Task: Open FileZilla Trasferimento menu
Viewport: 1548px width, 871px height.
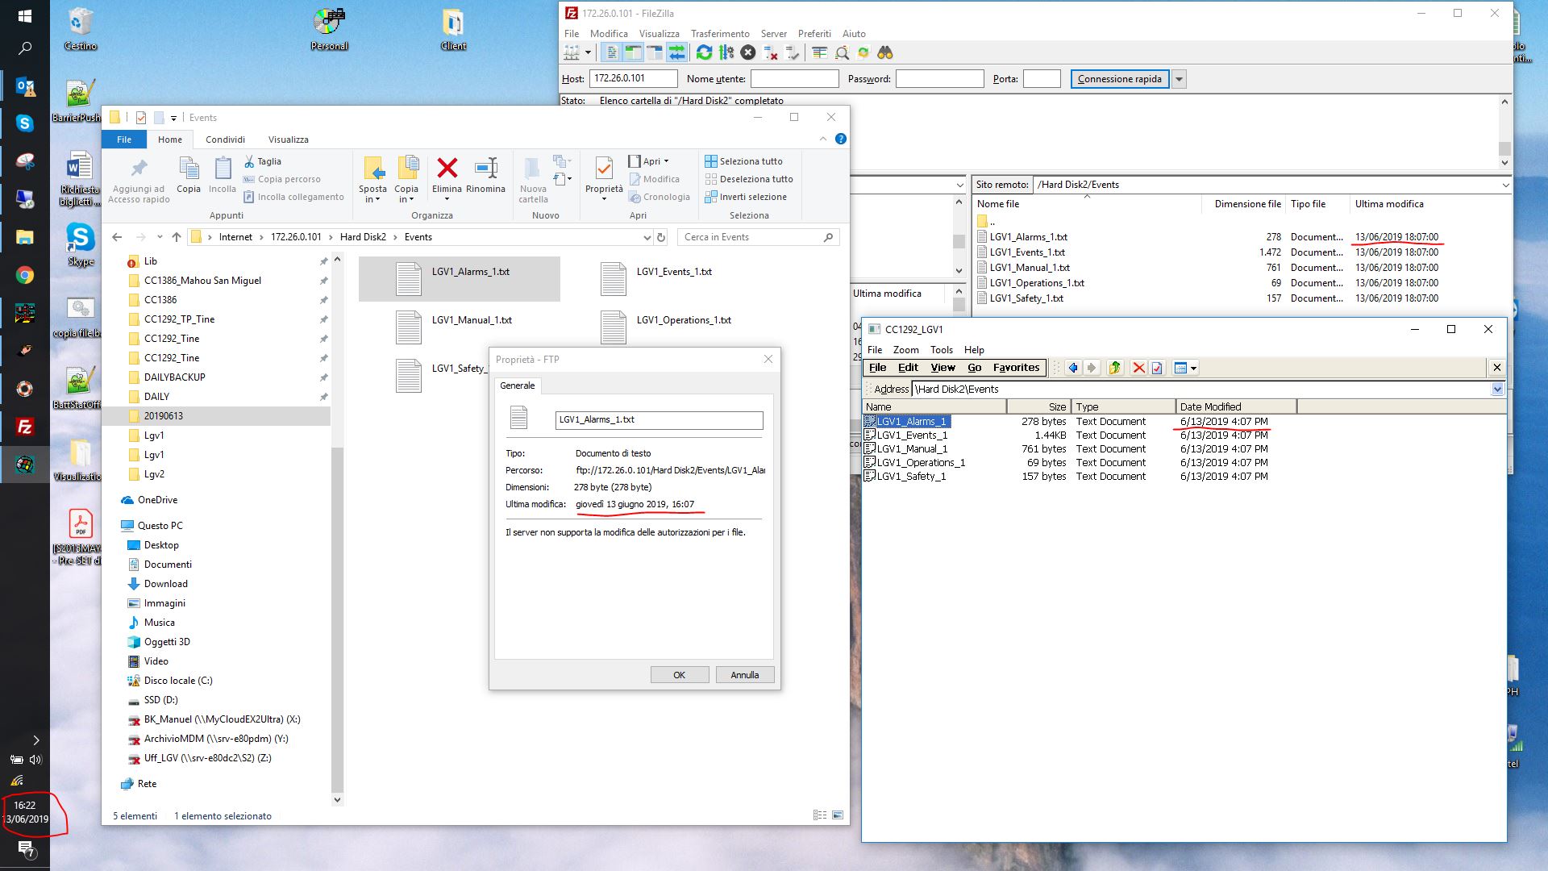Action: point(720,34)
